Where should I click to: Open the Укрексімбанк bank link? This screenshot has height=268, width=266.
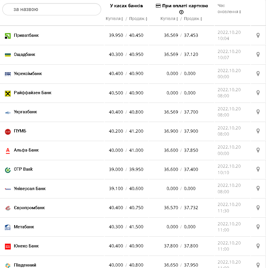pyautogui.click(x=28, y=74)
